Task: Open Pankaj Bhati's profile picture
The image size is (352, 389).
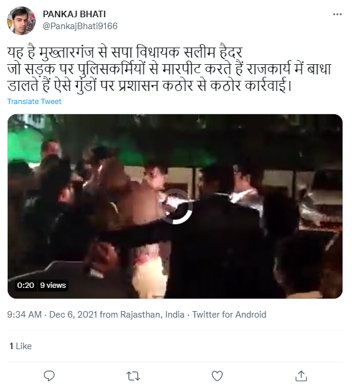Action: pyautogui.click(x=21, y=21)
